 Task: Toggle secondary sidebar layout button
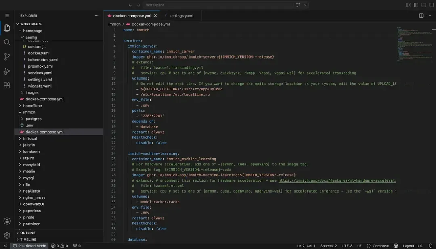coord(431,5)
